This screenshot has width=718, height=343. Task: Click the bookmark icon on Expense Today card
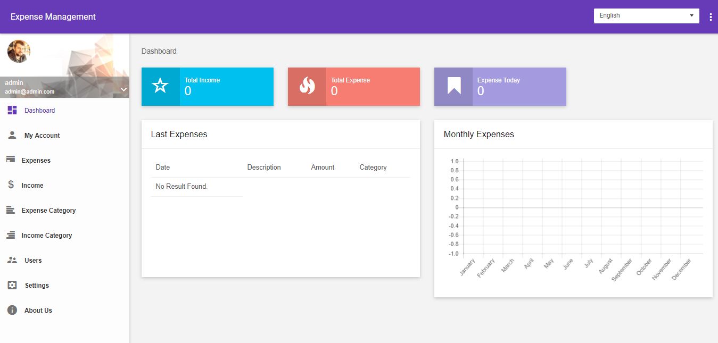454,86
